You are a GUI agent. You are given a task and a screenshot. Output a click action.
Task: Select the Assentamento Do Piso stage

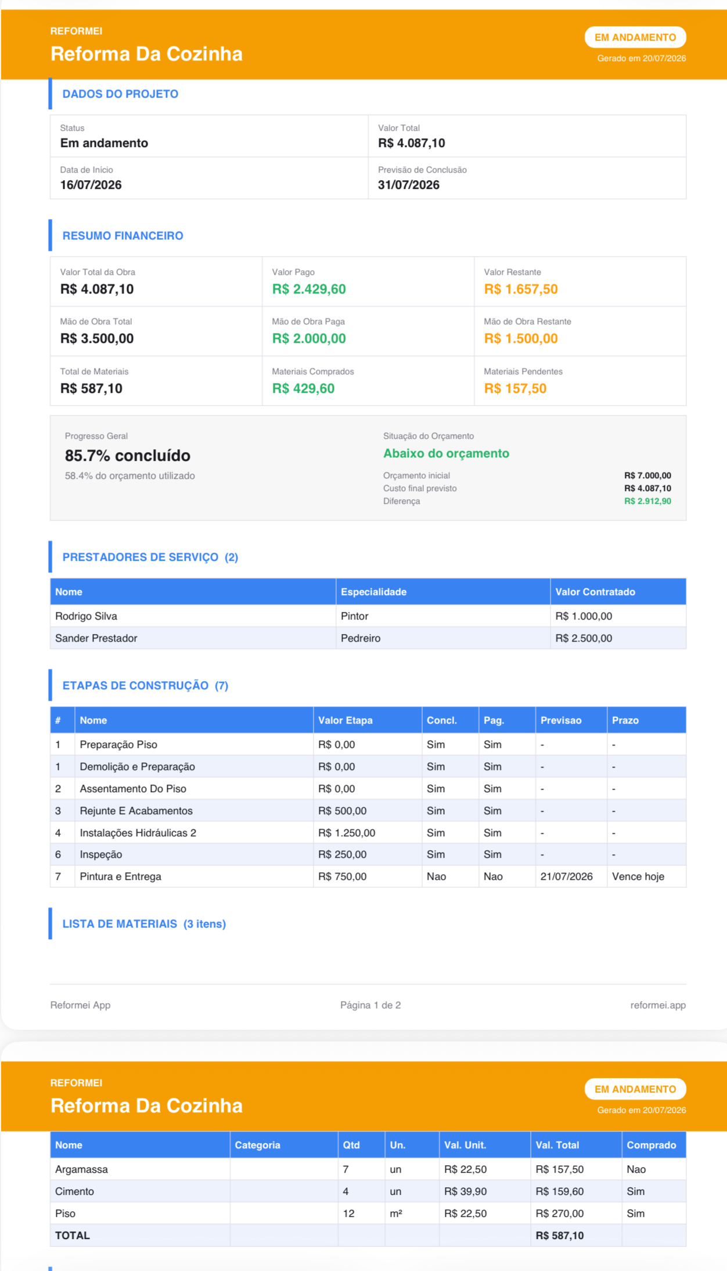coord(133,789)
